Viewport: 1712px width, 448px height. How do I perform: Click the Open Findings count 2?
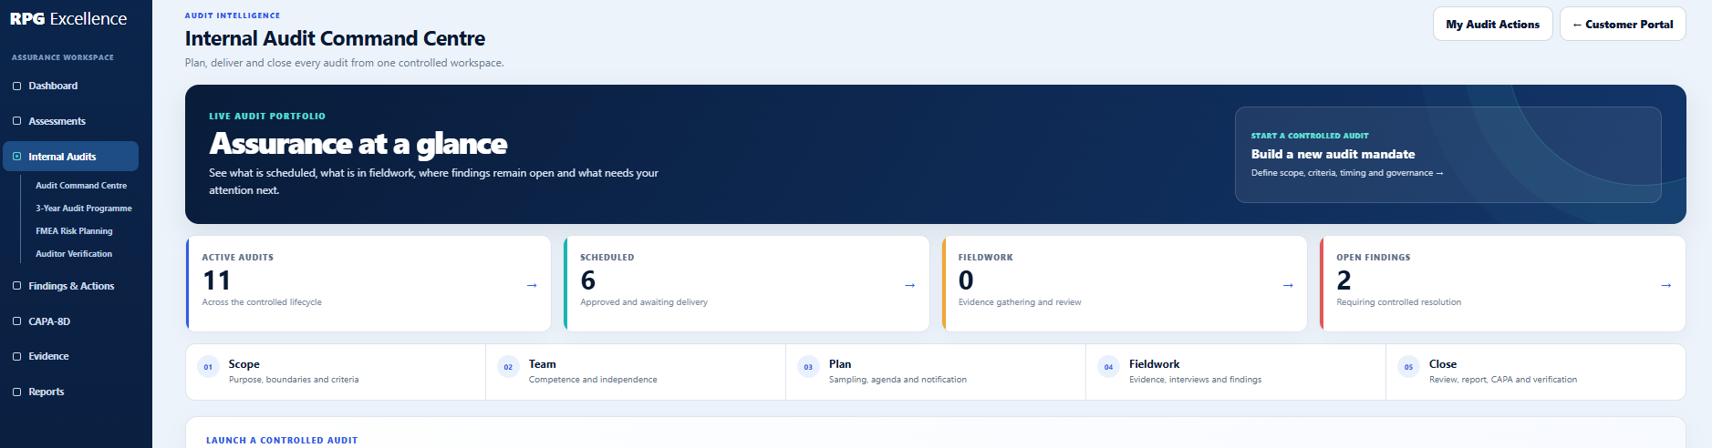1344,280
